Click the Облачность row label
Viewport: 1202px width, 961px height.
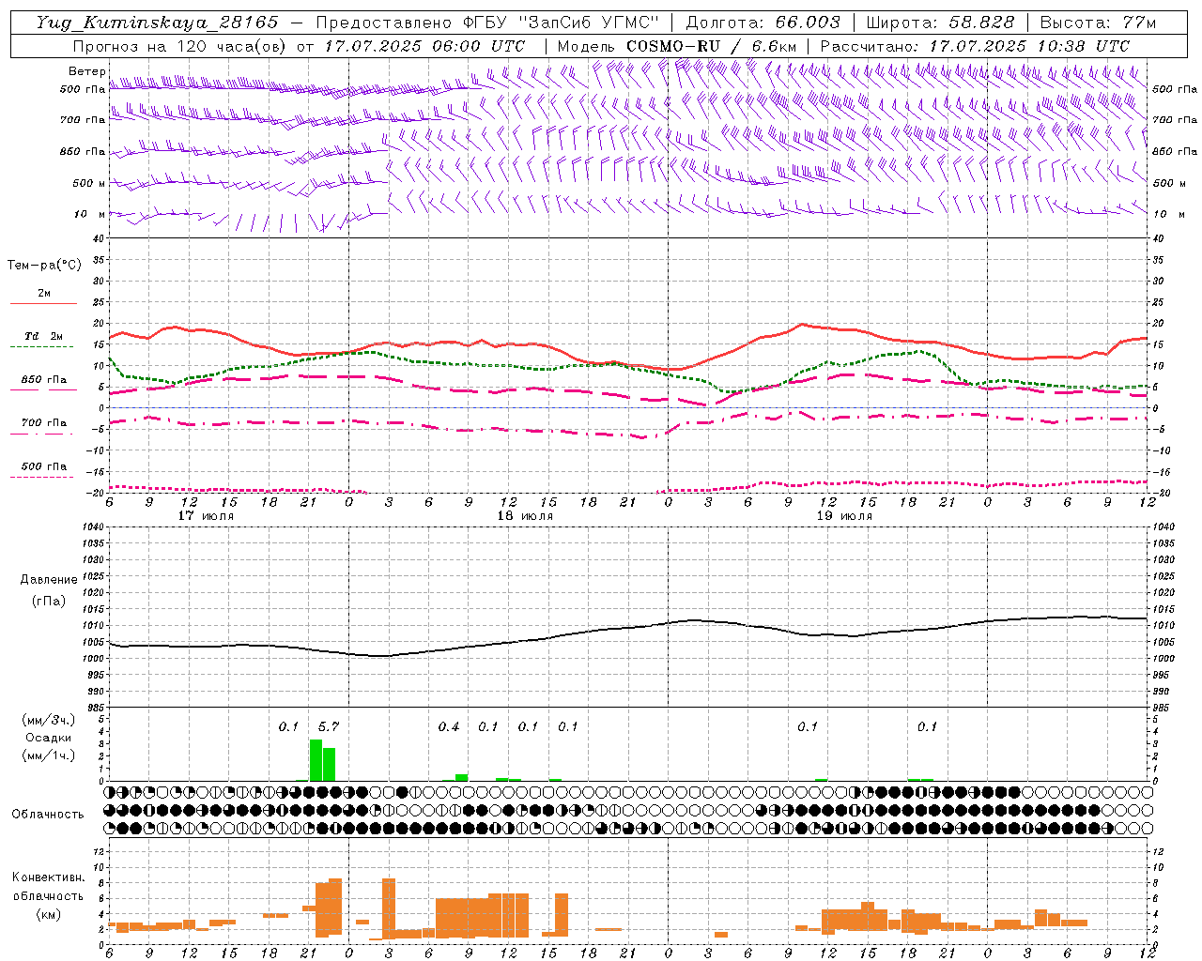click(48, 814)
